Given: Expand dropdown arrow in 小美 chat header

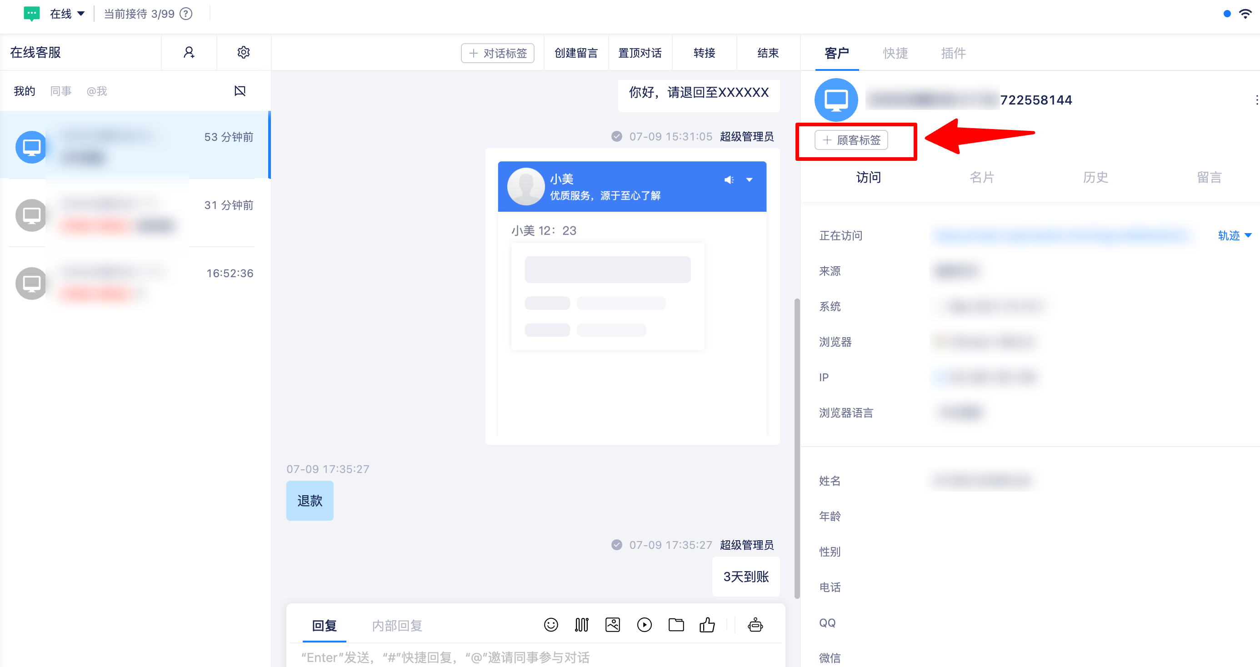Looking at the screenshot, I should coord(750,180).
